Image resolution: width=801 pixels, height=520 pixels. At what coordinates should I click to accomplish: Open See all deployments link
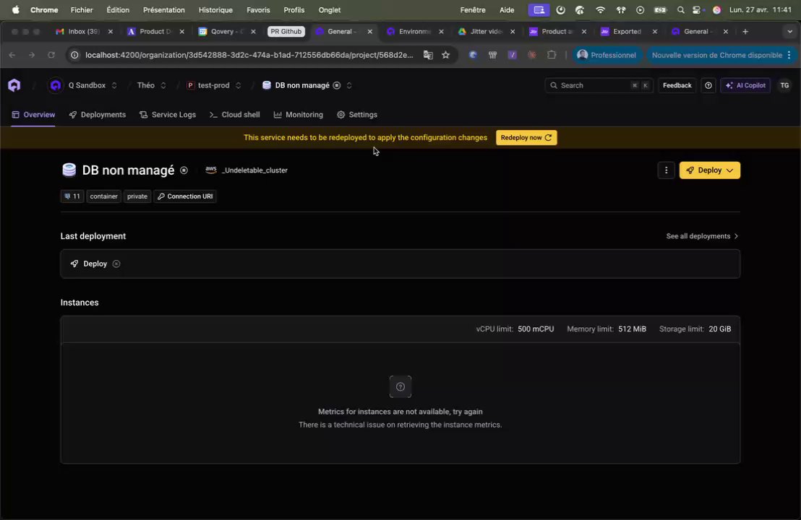click(x=703, y=236)
